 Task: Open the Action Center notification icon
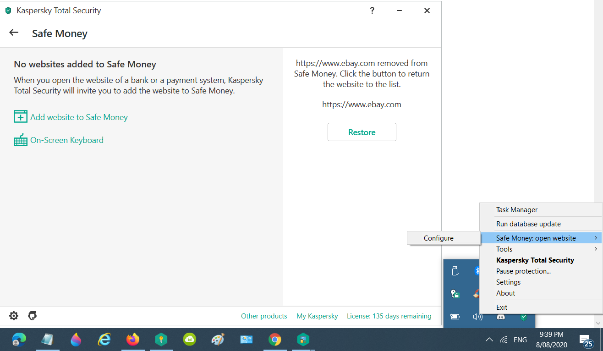coord(585,340)
